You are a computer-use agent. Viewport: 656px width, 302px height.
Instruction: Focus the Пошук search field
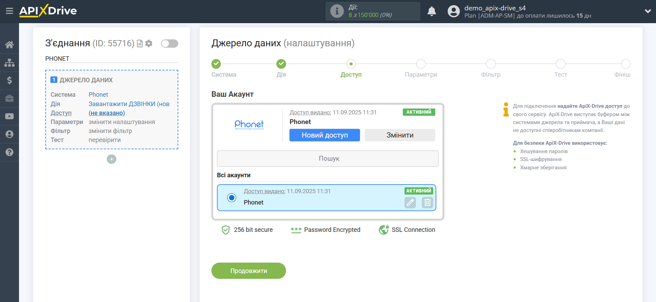(328, 159)
